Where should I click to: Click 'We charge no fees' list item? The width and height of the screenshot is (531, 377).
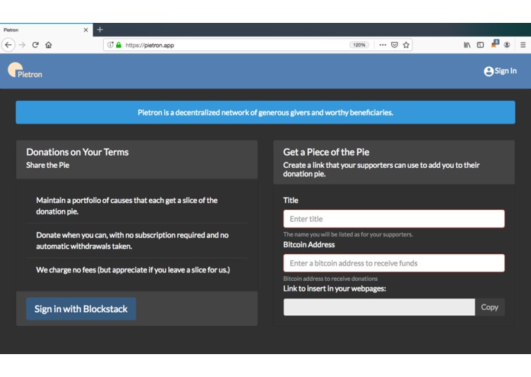[137, 270]
